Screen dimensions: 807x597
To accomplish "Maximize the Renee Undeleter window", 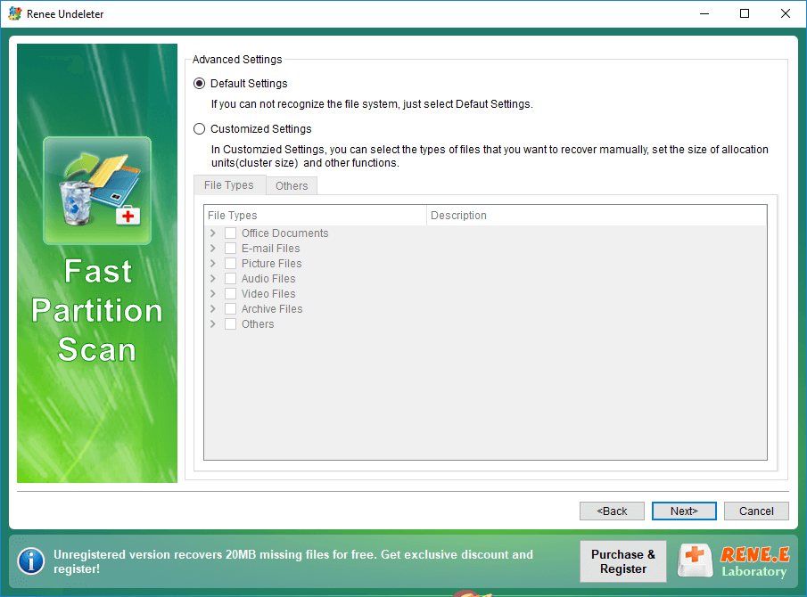I will 745,14.
